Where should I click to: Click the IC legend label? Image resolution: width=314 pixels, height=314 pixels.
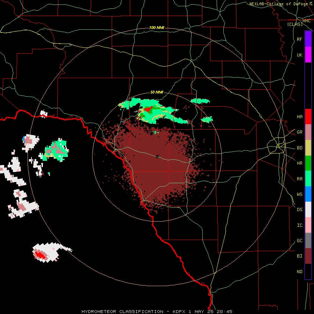299,225
